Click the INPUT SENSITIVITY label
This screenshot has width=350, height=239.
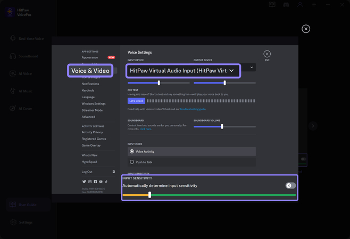(137, 178)
